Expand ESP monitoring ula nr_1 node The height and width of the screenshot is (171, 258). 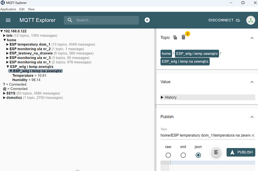[x=7, y=62]
